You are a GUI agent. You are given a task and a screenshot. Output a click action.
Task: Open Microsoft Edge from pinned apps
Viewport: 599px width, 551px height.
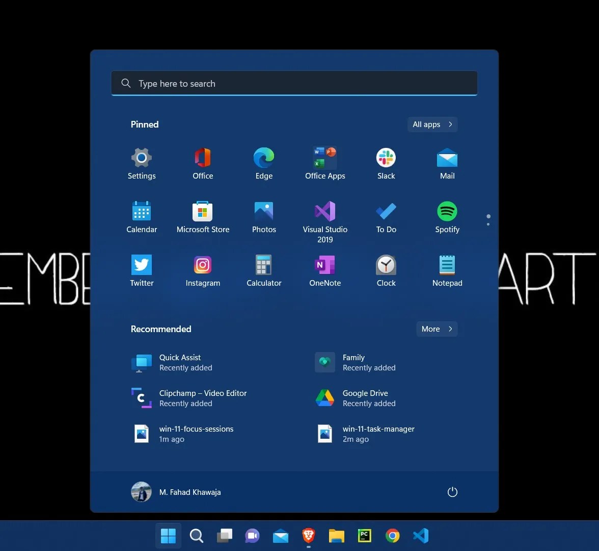coord(264,163)
